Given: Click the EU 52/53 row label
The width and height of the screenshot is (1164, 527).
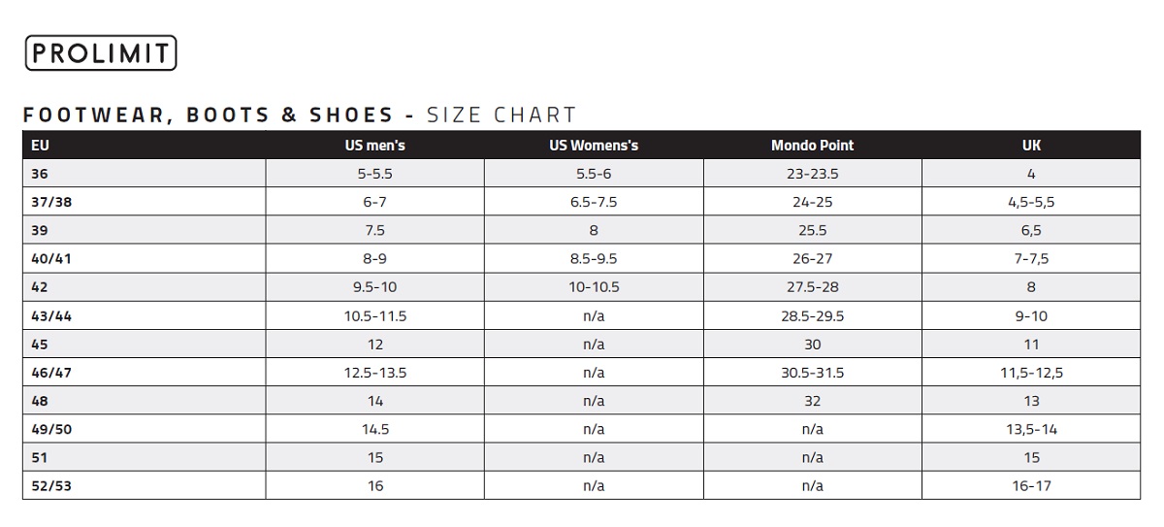Looking at the screenshot, I should coord(52,486).
